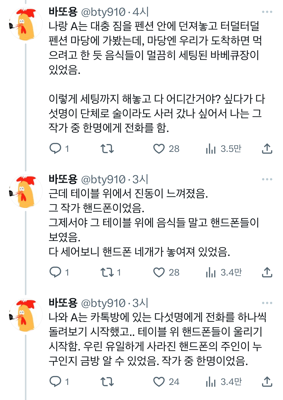Open more menu on second tweet
283x400 pixels.
coord(267,179)
